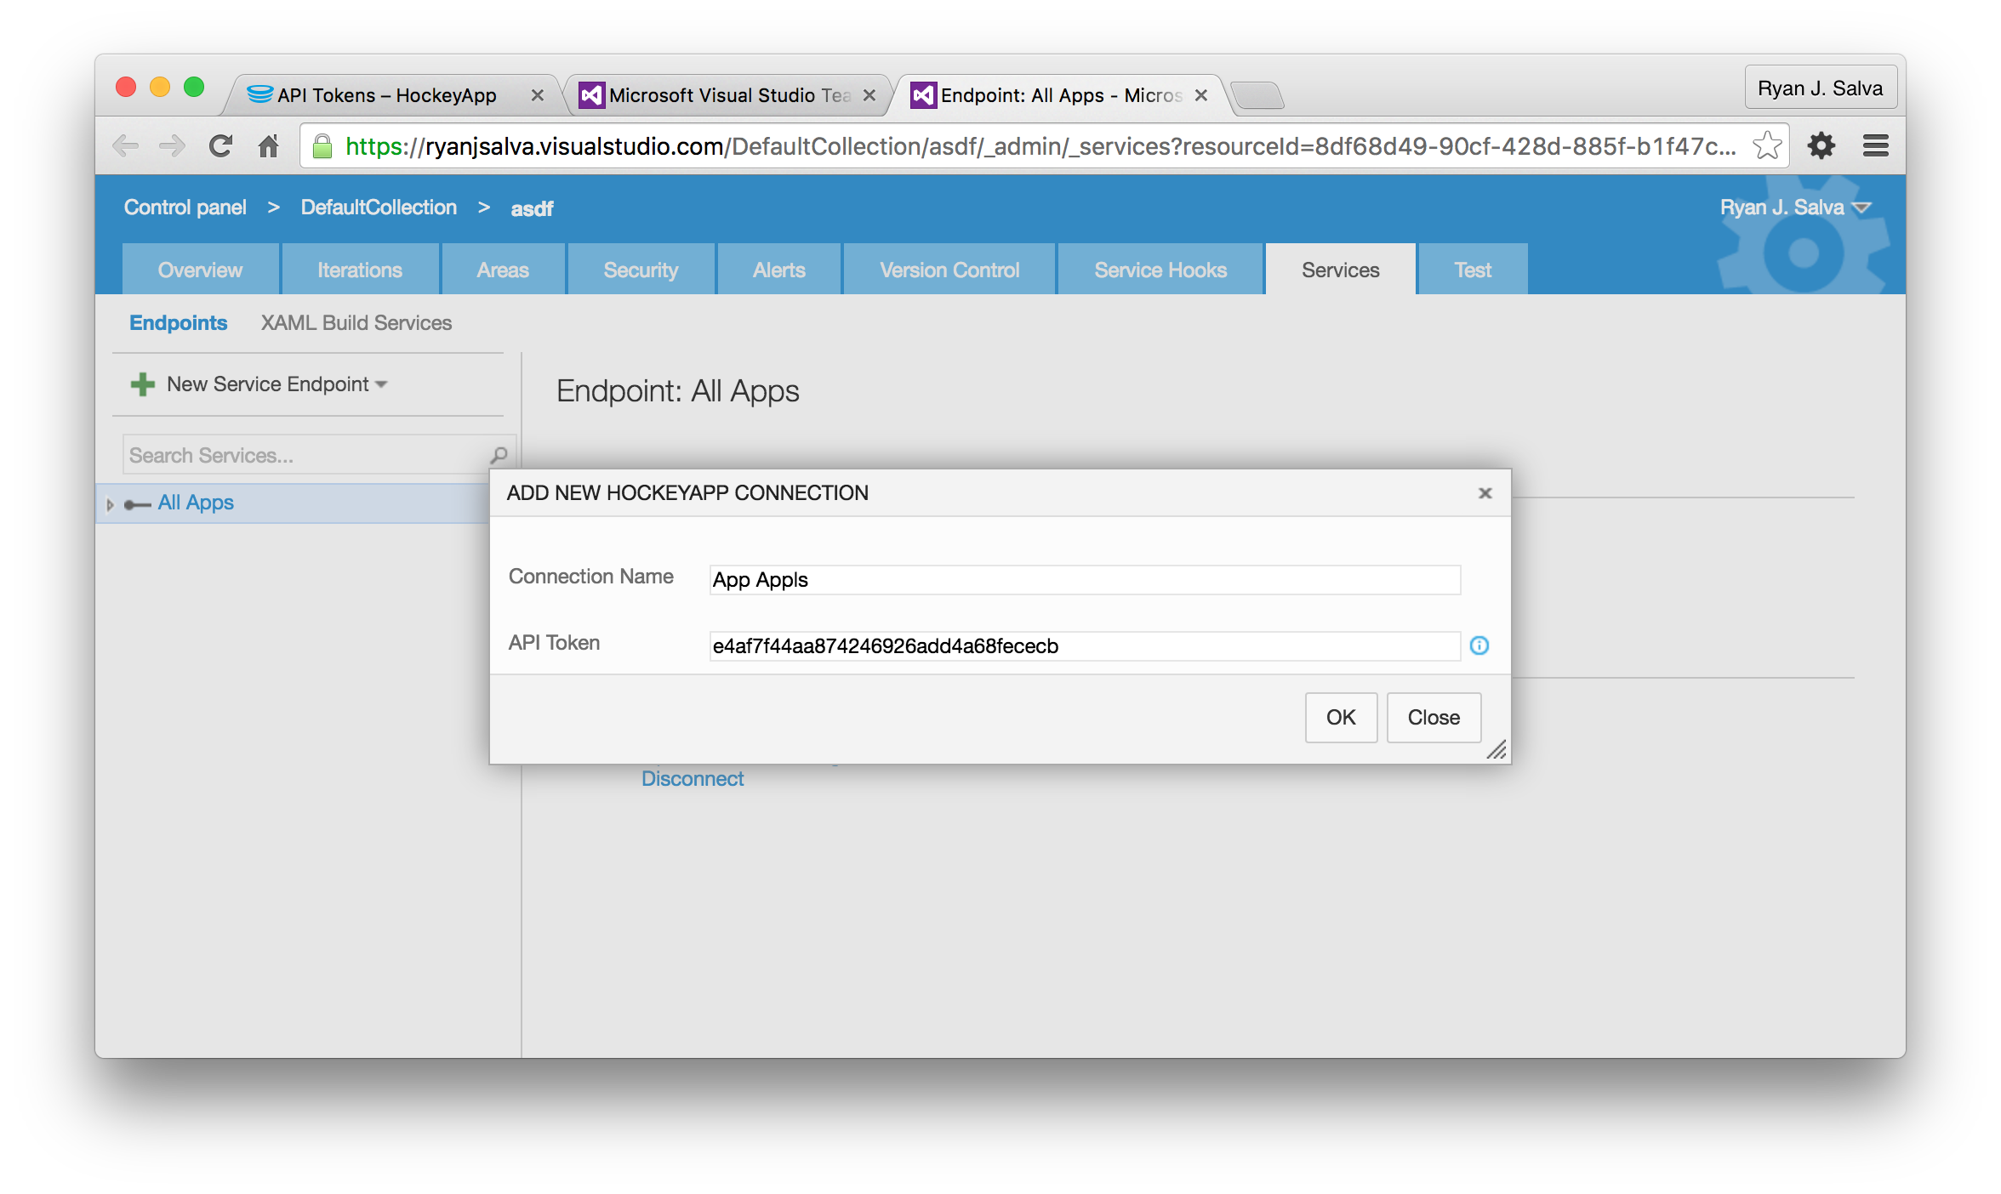Click the HockeyApp connection info icon
The image size is (2001, 1194).
coord(1479,645)
